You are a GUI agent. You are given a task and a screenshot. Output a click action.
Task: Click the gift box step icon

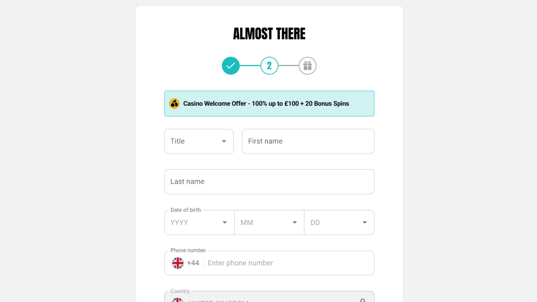coord(308,66)
